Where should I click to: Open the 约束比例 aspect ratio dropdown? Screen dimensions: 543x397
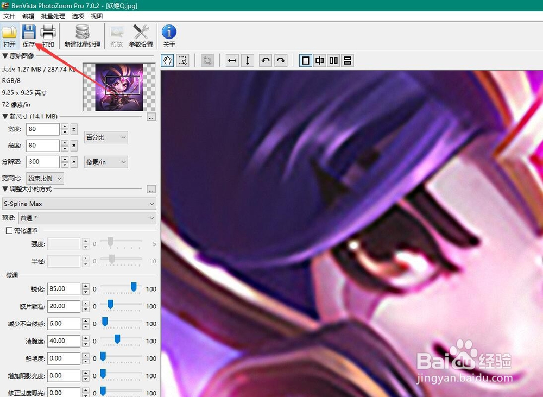pos(45,179)
